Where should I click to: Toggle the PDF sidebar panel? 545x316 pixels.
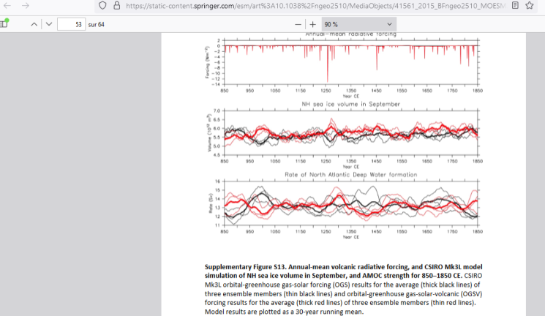tap(4, 24)
